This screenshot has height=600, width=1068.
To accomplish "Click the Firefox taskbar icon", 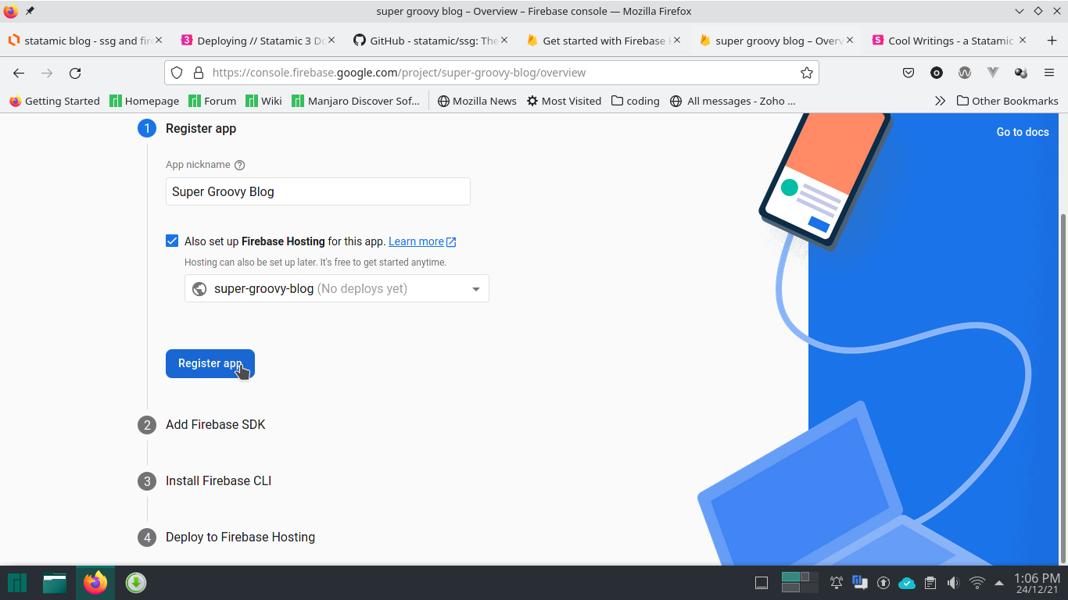I will [95, 583].
